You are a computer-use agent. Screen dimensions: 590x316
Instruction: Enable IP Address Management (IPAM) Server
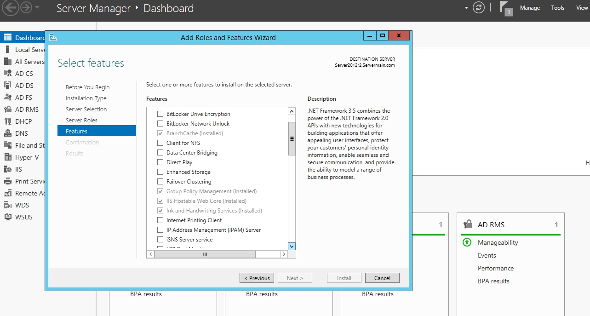[160, 230]
